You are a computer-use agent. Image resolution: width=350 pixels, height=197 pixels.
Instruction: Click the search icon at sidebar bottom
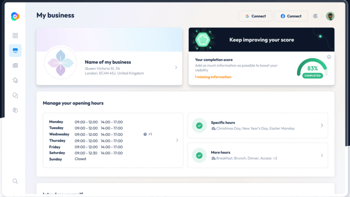[15, 181]
